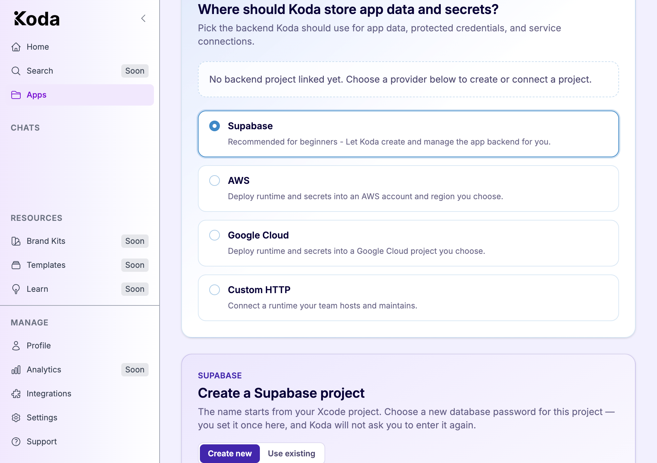Click the Apps folder icon
The height and width of the screenshot is (463, 657).
click(16, 95)
